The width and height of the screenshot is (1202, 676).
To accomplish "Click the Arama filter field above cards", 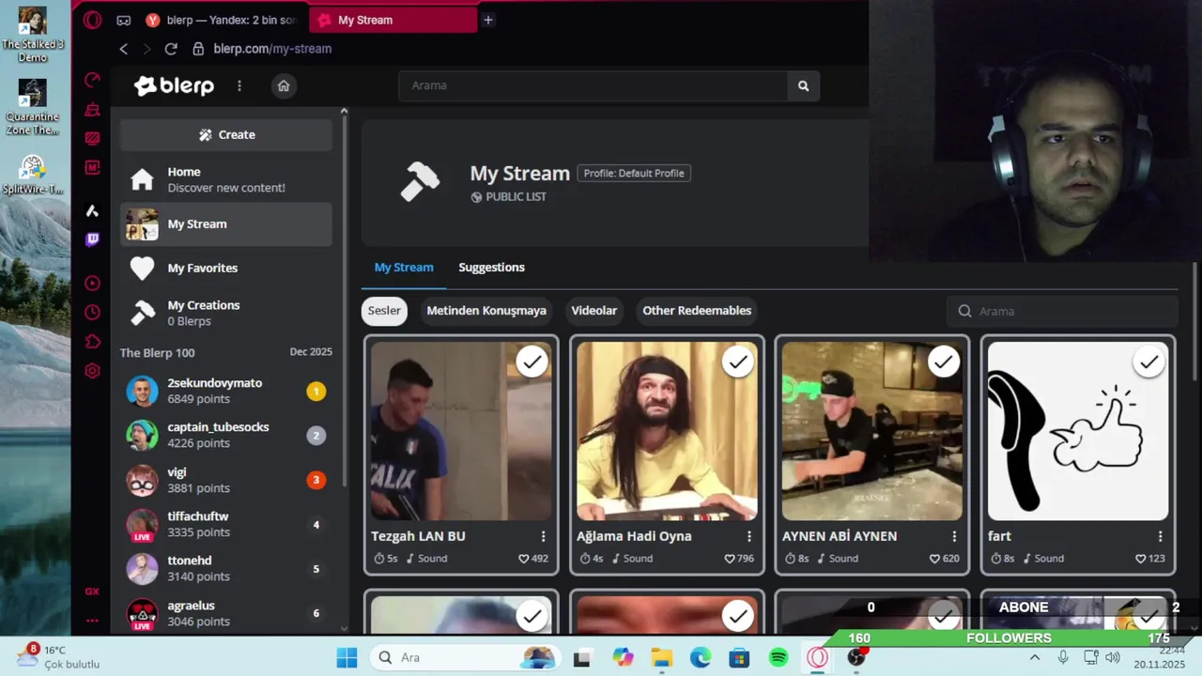I will point(1062,311).
